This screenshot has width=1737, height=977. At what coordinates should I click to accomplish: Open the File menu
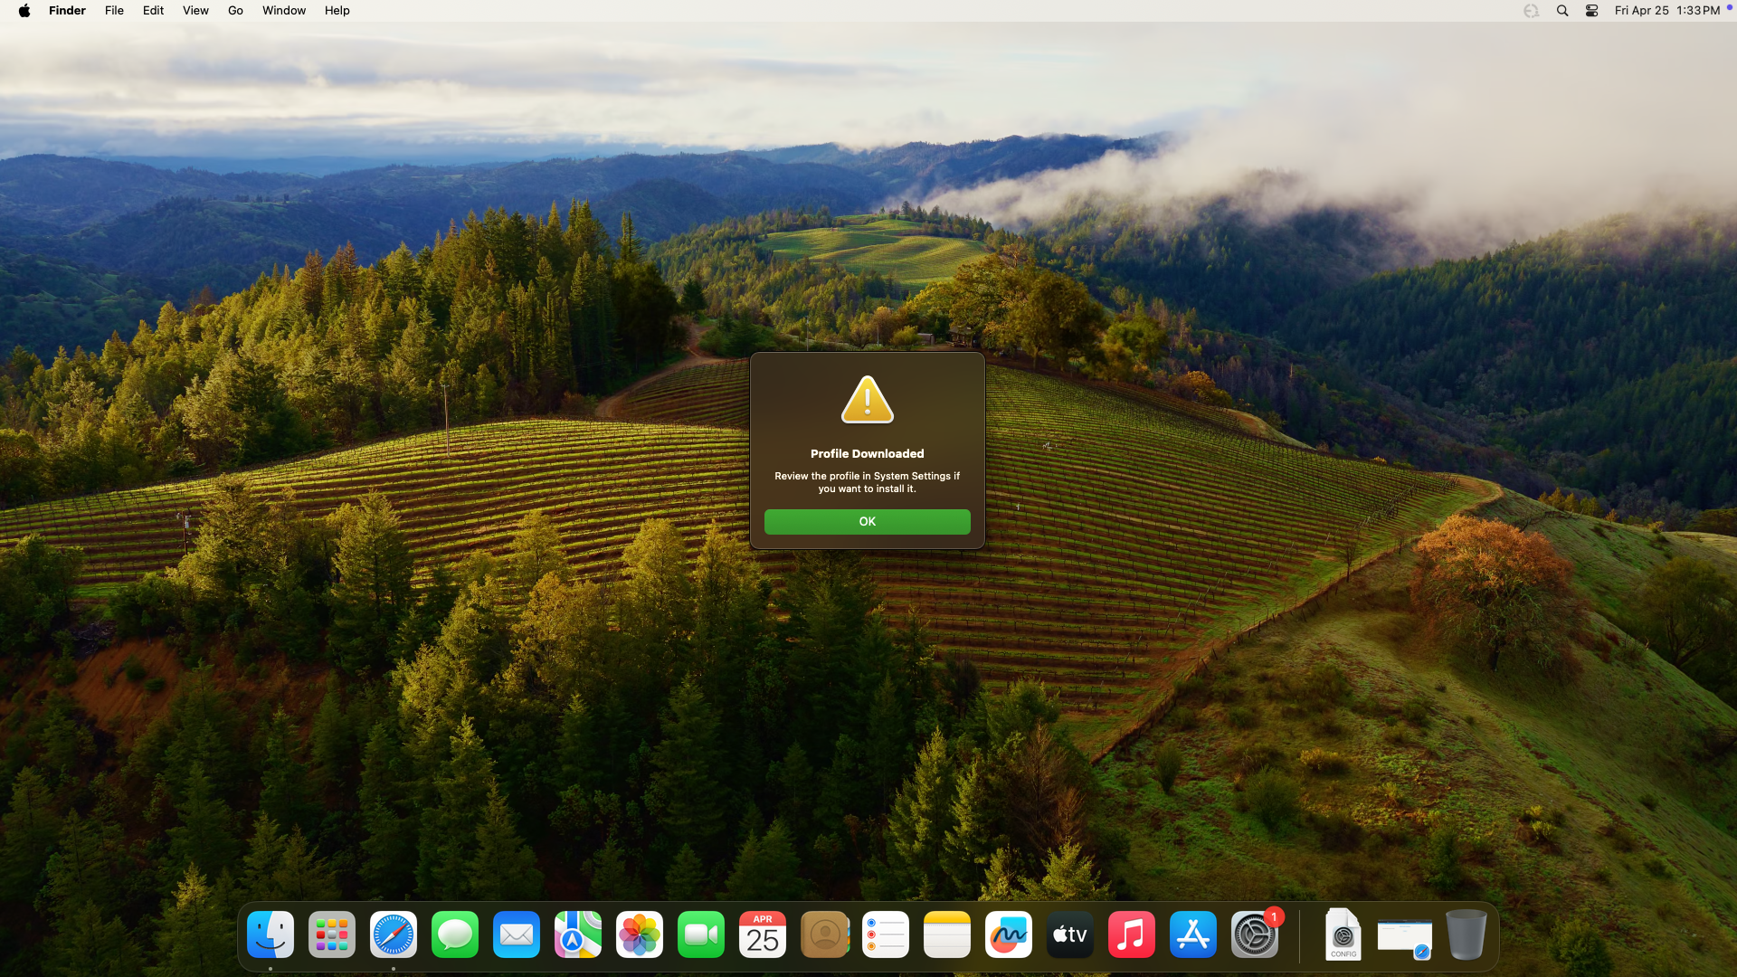click(x=114, y=11)
